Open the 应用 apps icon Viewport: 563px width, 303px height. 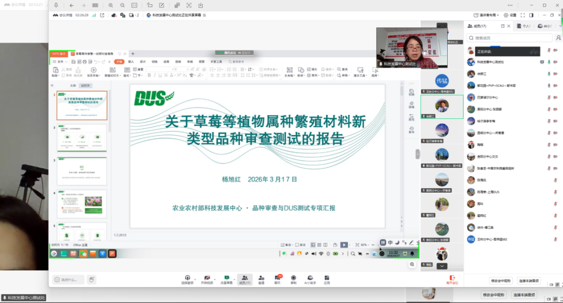click(326, 279)
